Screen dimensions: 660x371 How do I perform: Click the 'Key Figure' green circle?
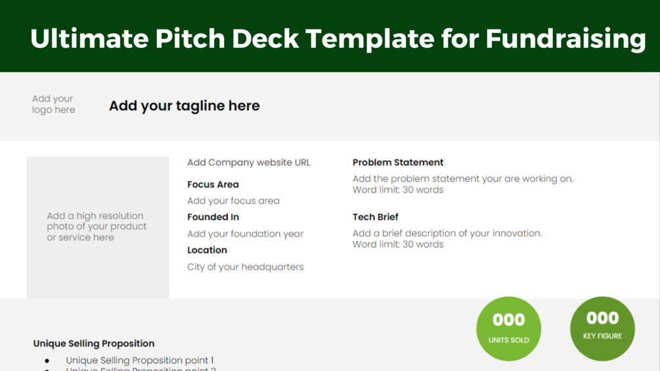602,328
